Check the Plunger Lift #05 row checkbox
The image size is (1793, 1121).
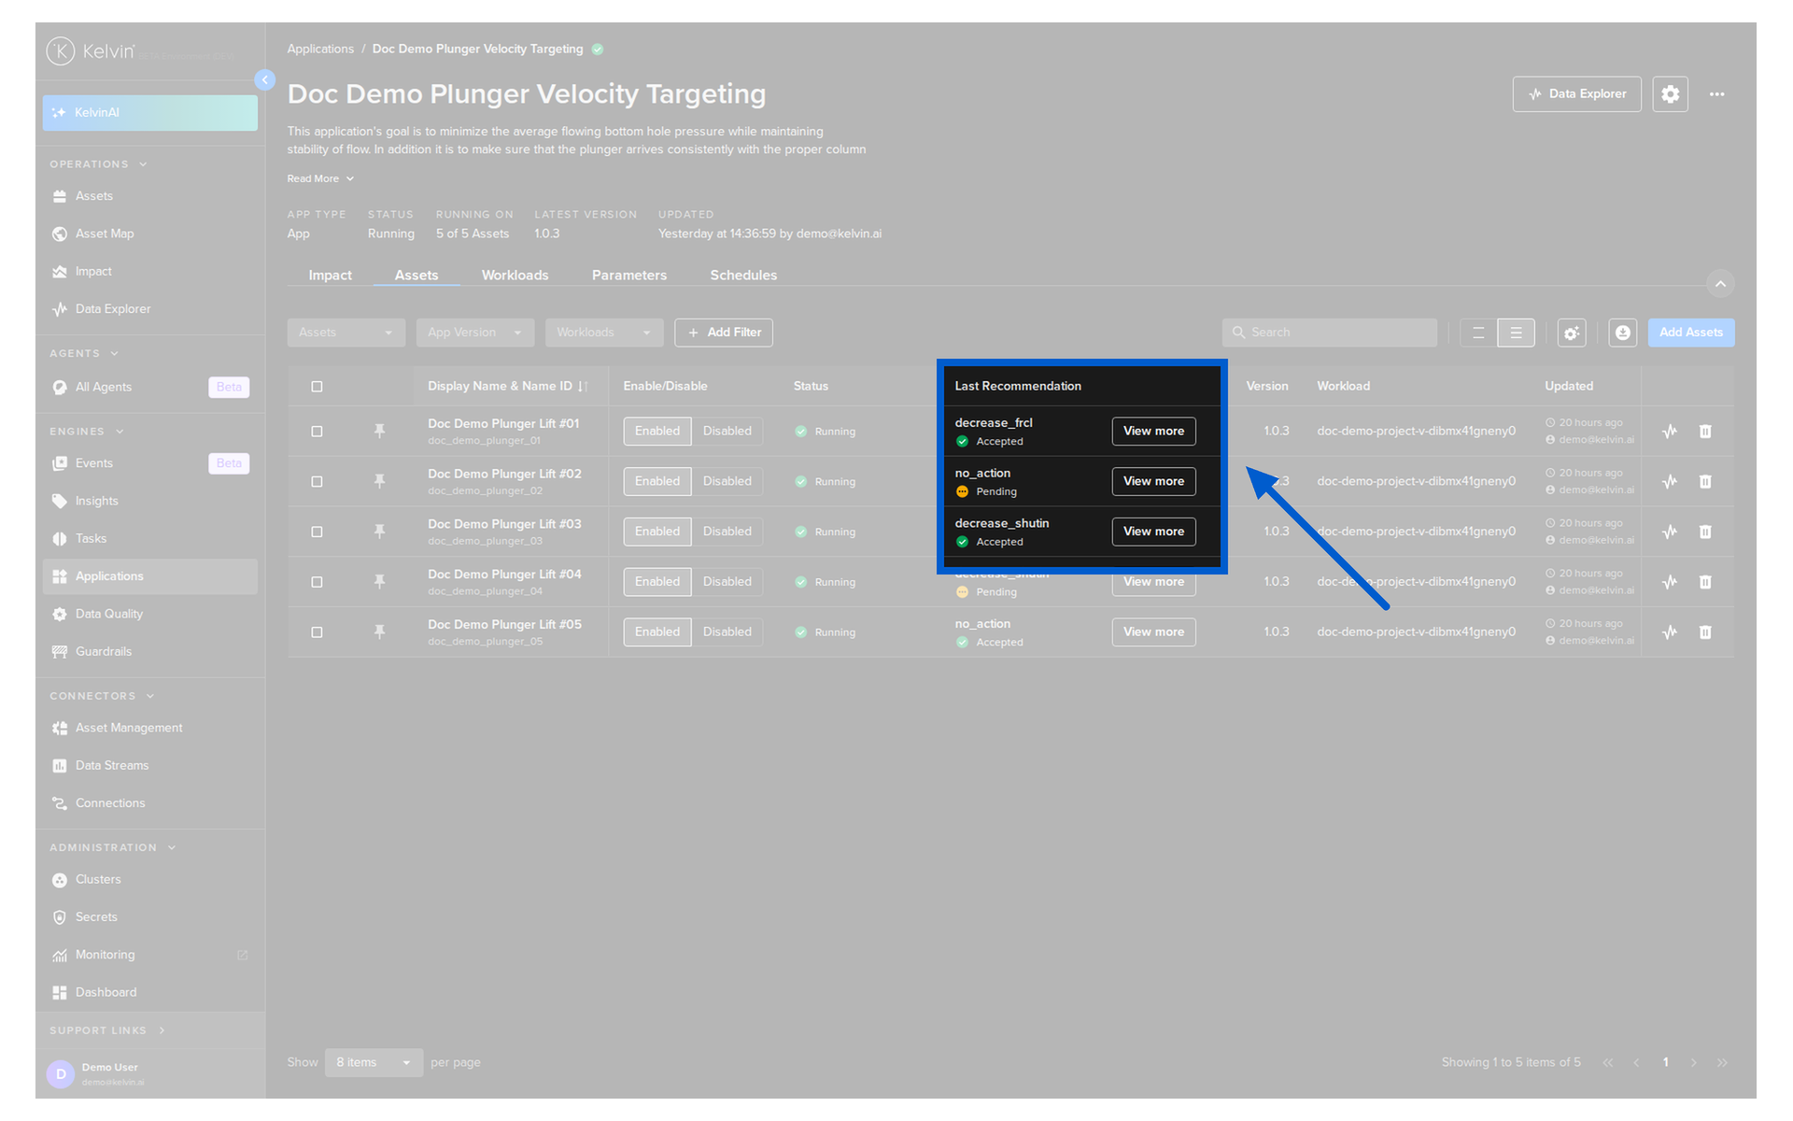pyautogui.click(x=317, y=632)
